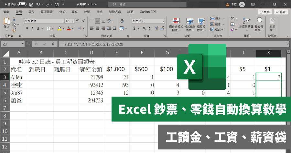291x153 pixels.
Task: Toggle align left
Action: pos(92,28)
